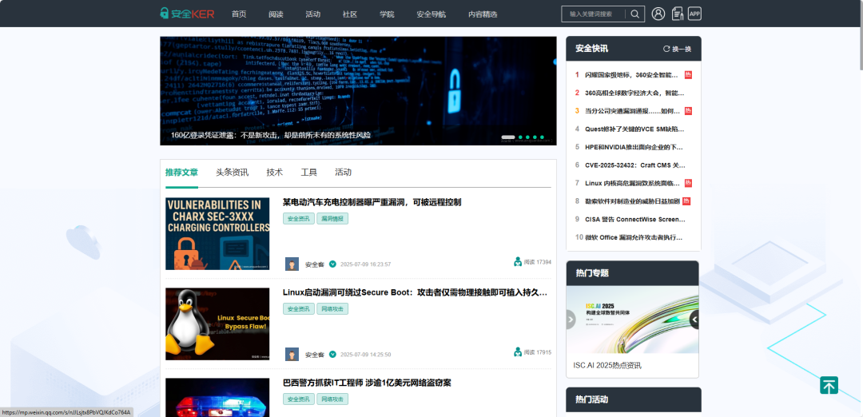
Task: Open the 内容精选 nav menu
Action: pyautogui.click(x=483, y=14)
